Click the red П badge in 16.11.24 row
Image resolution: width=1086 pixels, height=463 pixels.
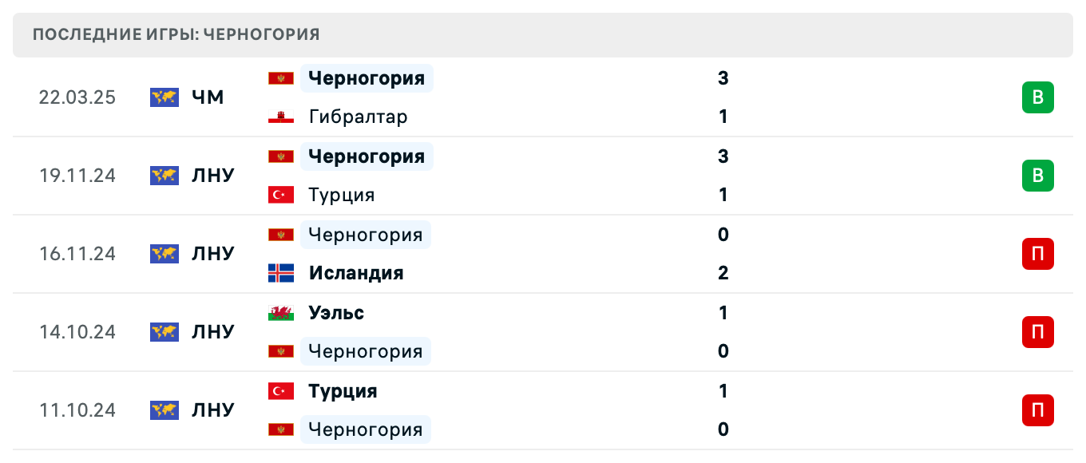pyautogui.click(x=1037, y=254)
